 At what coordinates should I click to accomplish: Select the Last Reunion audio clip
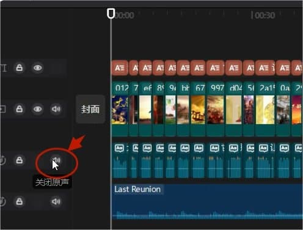[x=207, y=202]
